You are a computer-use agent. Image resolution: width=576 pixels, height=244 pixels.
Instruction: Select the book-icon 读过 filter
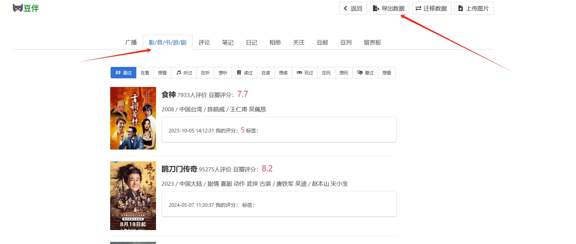[245, 73]
